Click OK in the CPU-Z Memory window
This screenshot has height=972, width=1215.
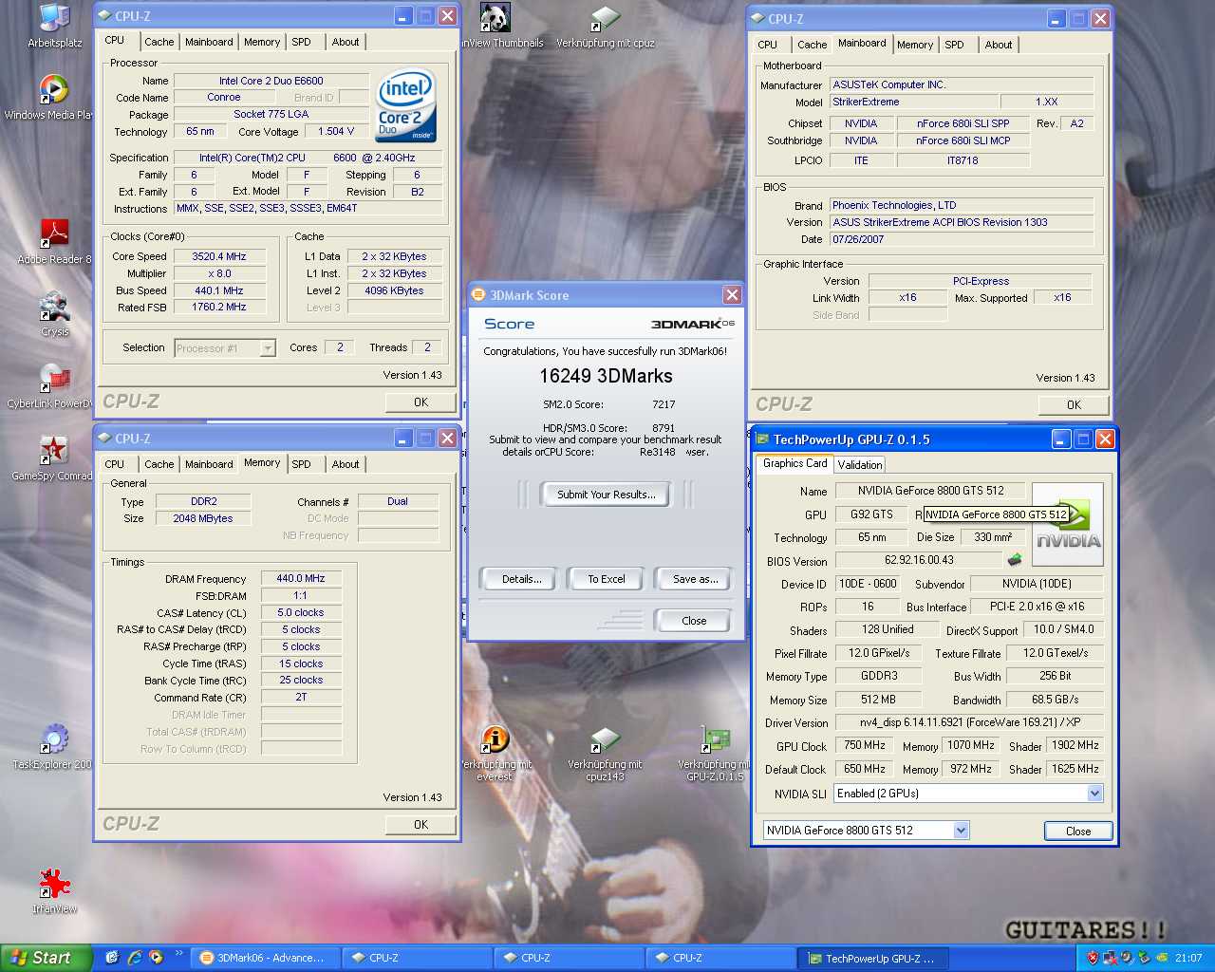pyautogui.click(x=421, y=825)
